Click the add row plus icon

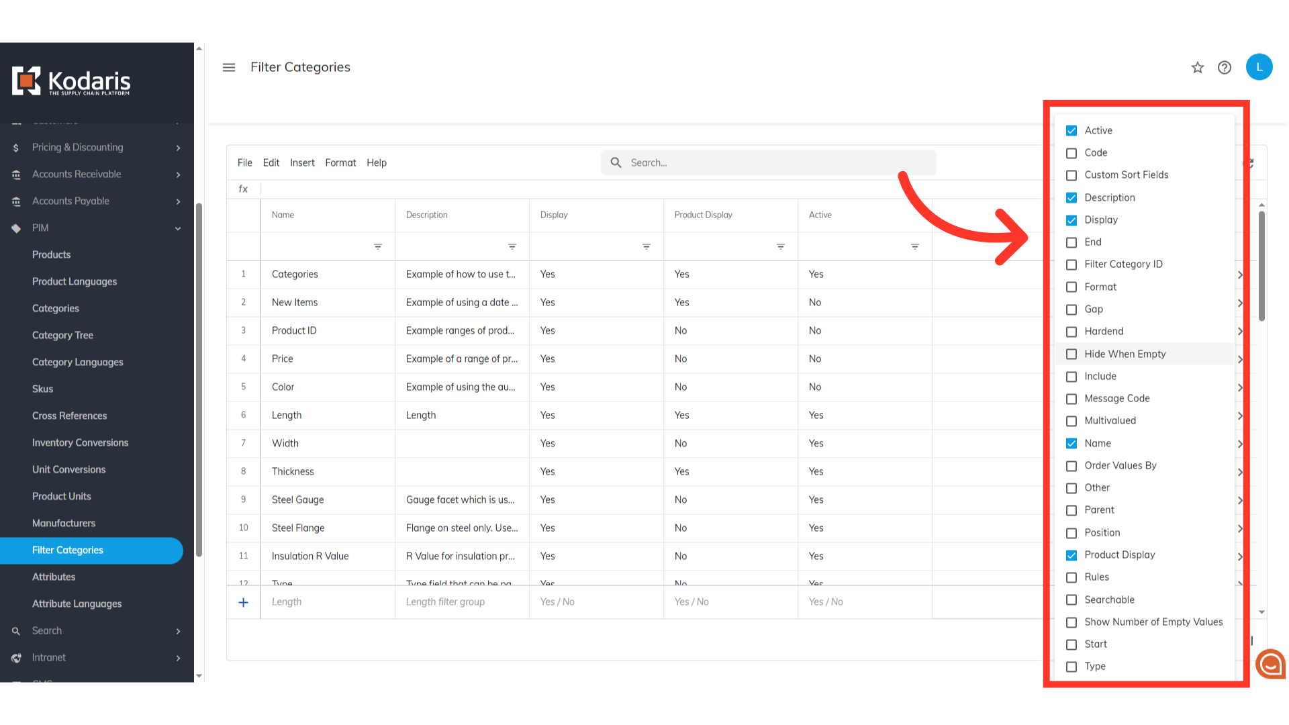pos(244,602)
